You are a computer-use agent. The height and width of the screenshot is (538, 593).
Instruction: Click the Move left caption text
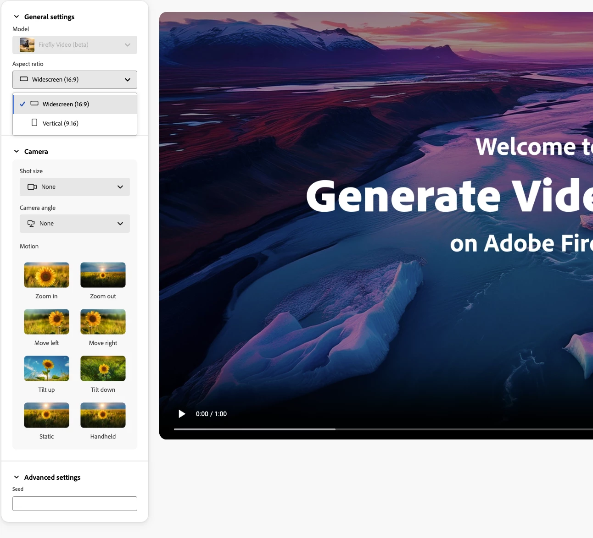pos(46,343)
